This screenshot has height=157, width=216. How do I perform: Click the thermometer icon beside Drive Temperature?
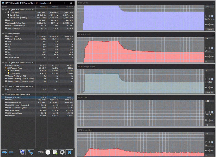coord(6,89)
